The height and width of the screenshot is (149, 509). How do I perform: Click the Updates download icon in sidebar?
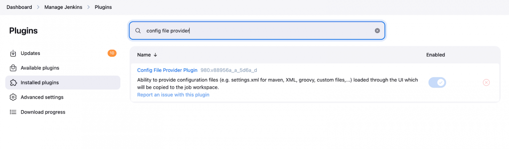[13, 53]
